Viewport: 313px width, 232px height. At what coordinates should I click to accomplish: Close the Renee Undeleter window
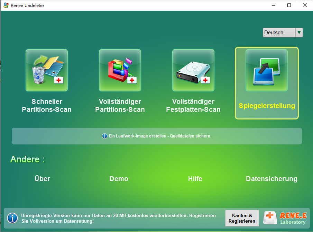pos(305,6)
